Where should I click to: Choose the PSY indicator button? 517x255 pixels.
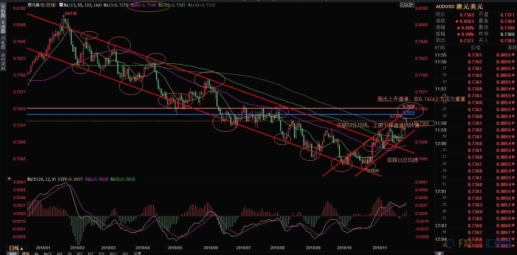pyautogui.click(x=101, y=253)
